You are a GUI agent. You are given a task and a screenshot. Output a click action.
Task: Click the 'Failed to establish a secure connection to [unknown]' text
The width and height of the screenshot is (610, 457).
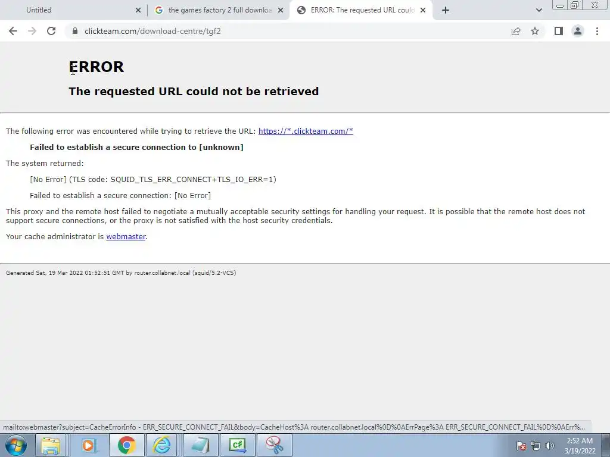[x=136, y=148]
